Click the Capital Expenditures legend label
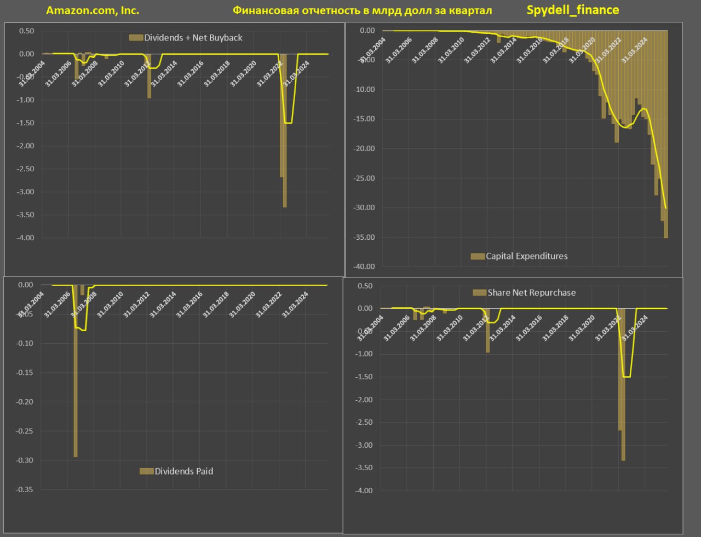The width and height of the screenshot is (701, 537). point(526,256)
